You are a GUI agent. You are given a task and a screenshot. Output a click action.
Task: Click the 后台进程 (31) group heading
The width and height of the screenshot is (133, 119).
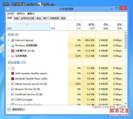(17, 62)
